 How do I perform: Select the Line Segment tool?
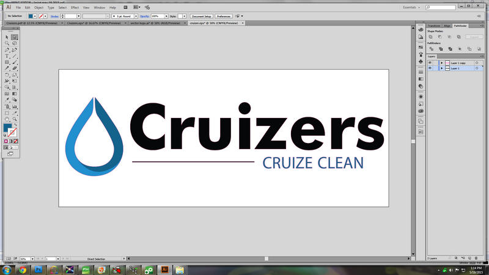(14, 56)
